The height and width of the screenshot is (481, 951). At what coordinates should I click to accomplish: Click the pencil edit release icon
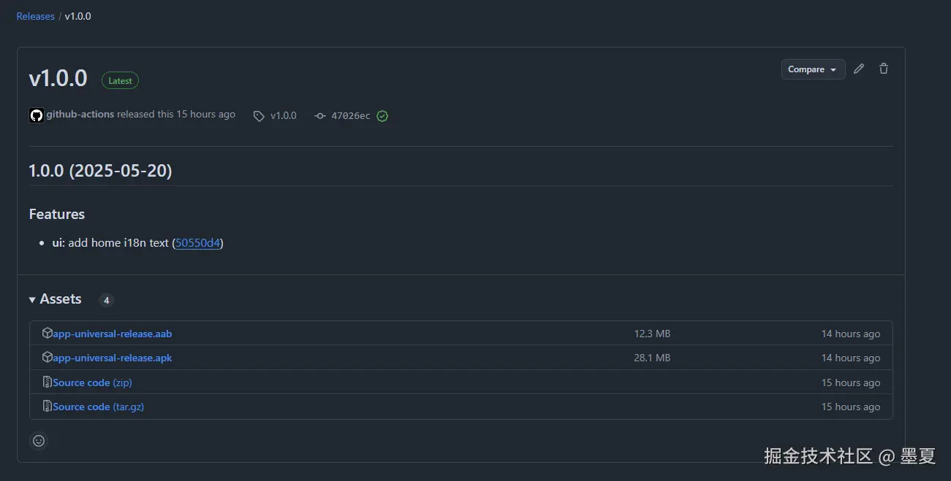(859, 69)
